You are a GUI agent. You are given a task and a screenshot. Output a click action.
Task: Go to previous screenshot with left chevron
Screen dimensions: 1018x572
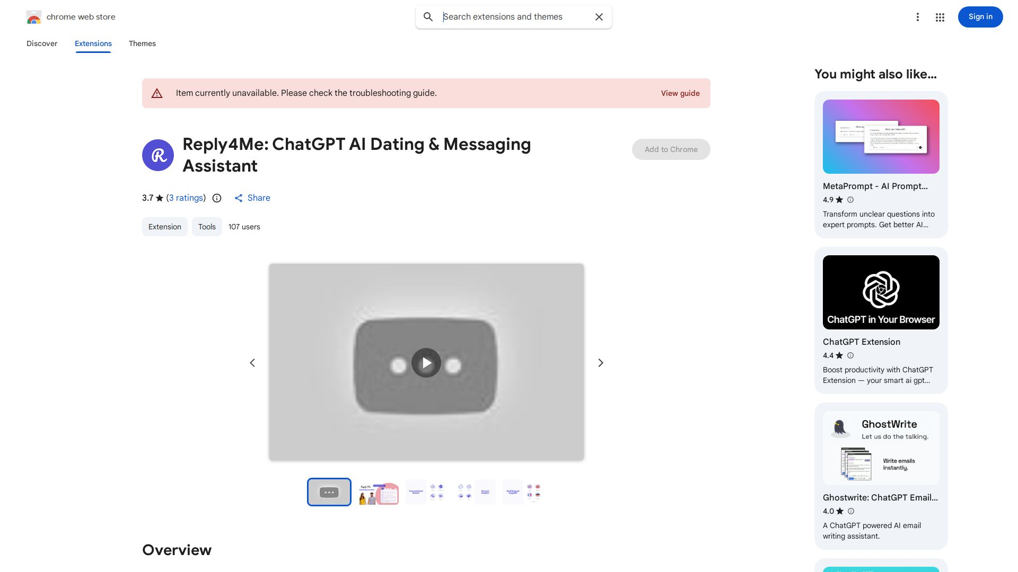252,363
